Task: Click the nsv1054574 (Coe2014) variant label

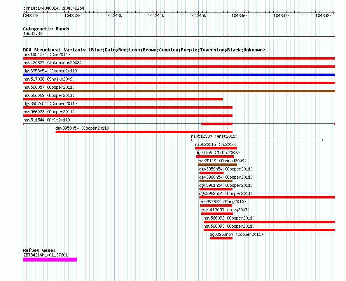Action: pos(47,54)
